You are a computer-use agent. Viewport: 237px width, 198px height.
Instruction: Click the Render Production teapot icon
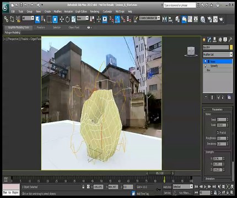222,19
